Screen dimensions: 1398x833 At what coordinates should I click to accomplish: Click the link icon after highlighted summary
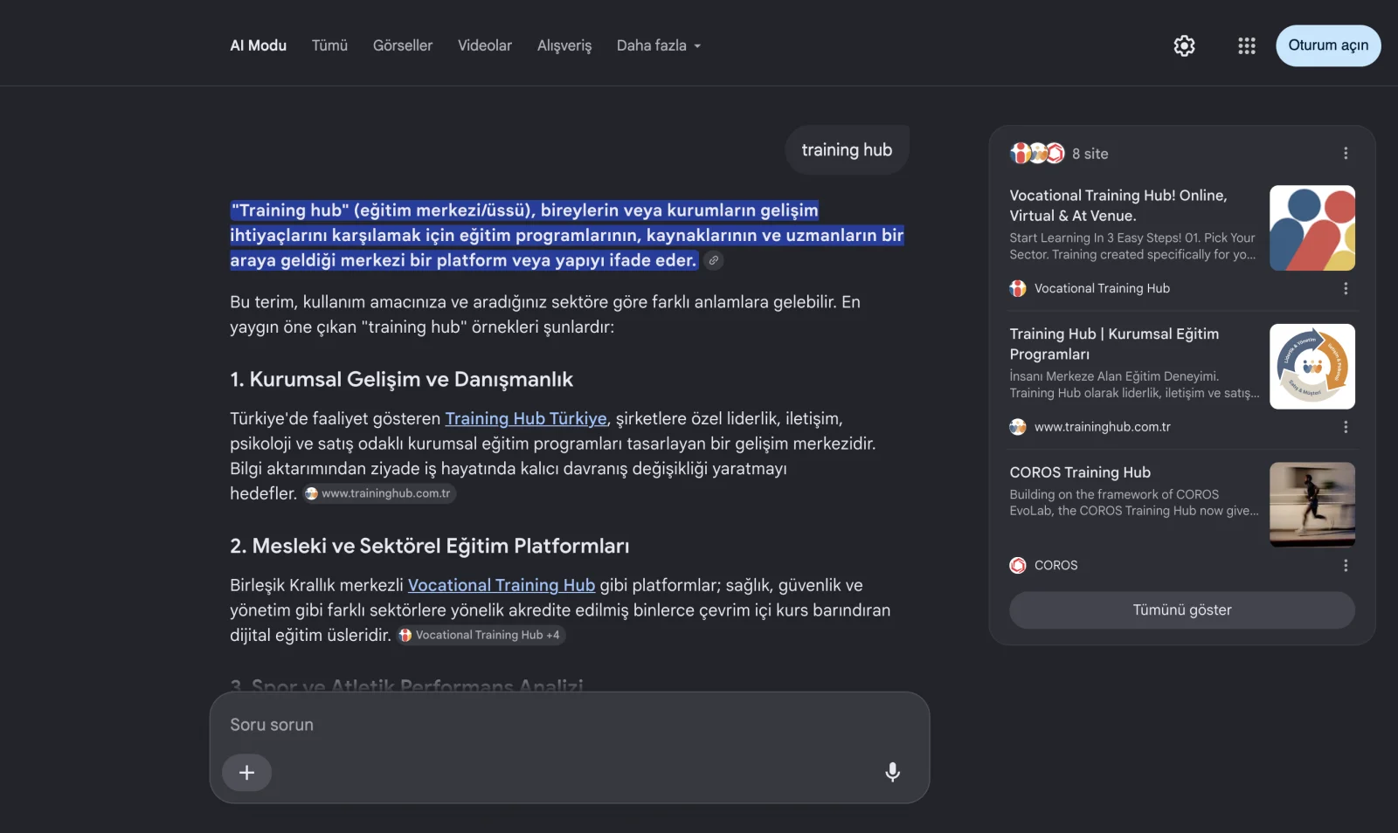(714, 260)
